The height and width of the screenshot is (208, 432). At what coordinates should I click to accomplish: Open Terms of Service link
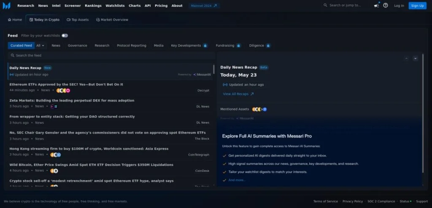click(x=325, y=201)
